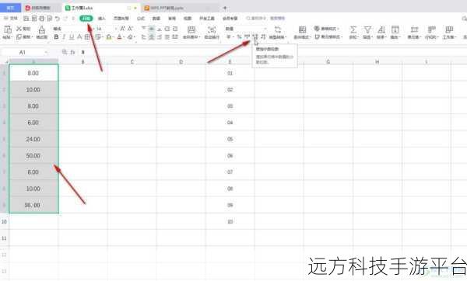This screenshot has height=281, width=467.
Task: Click the clear formatting eraser icon
Action: (x=130, y=37)
